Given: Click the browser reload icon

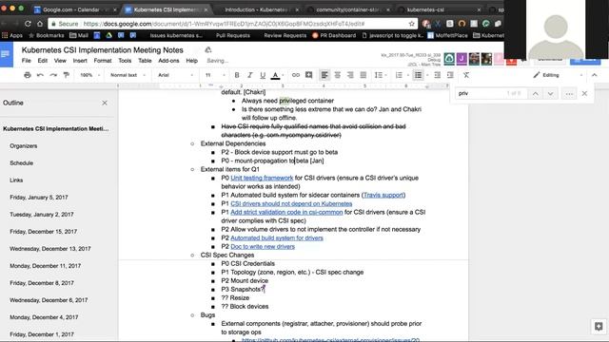Looking at the screenshot, I should click(28, 24).
